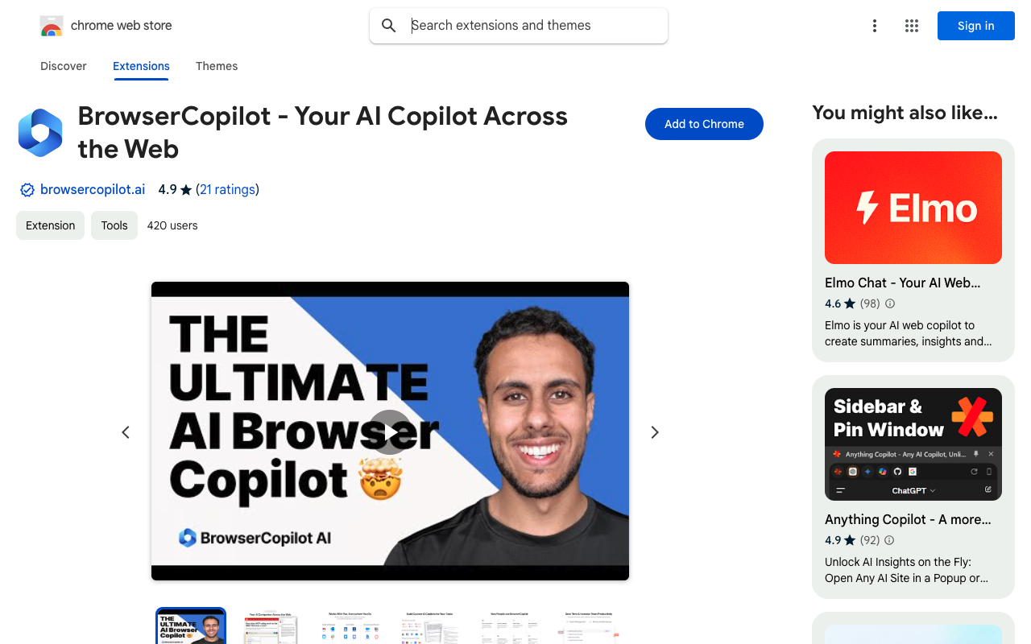
Task: Open the 21 ratings link
Action: tap(228, 190)
